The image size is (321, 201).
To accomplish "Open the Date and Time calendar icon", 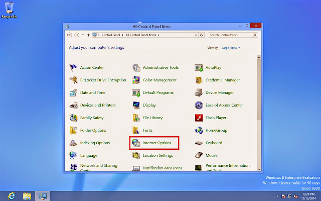I will [x=73, y=92].
